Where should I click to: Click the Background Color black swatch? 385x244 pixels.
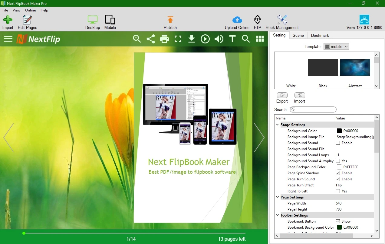coord(339,131)
